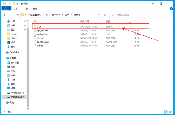Screen dimensions: 175x115
Task: Switch to large icons view layout
Action: pos(170,112)
